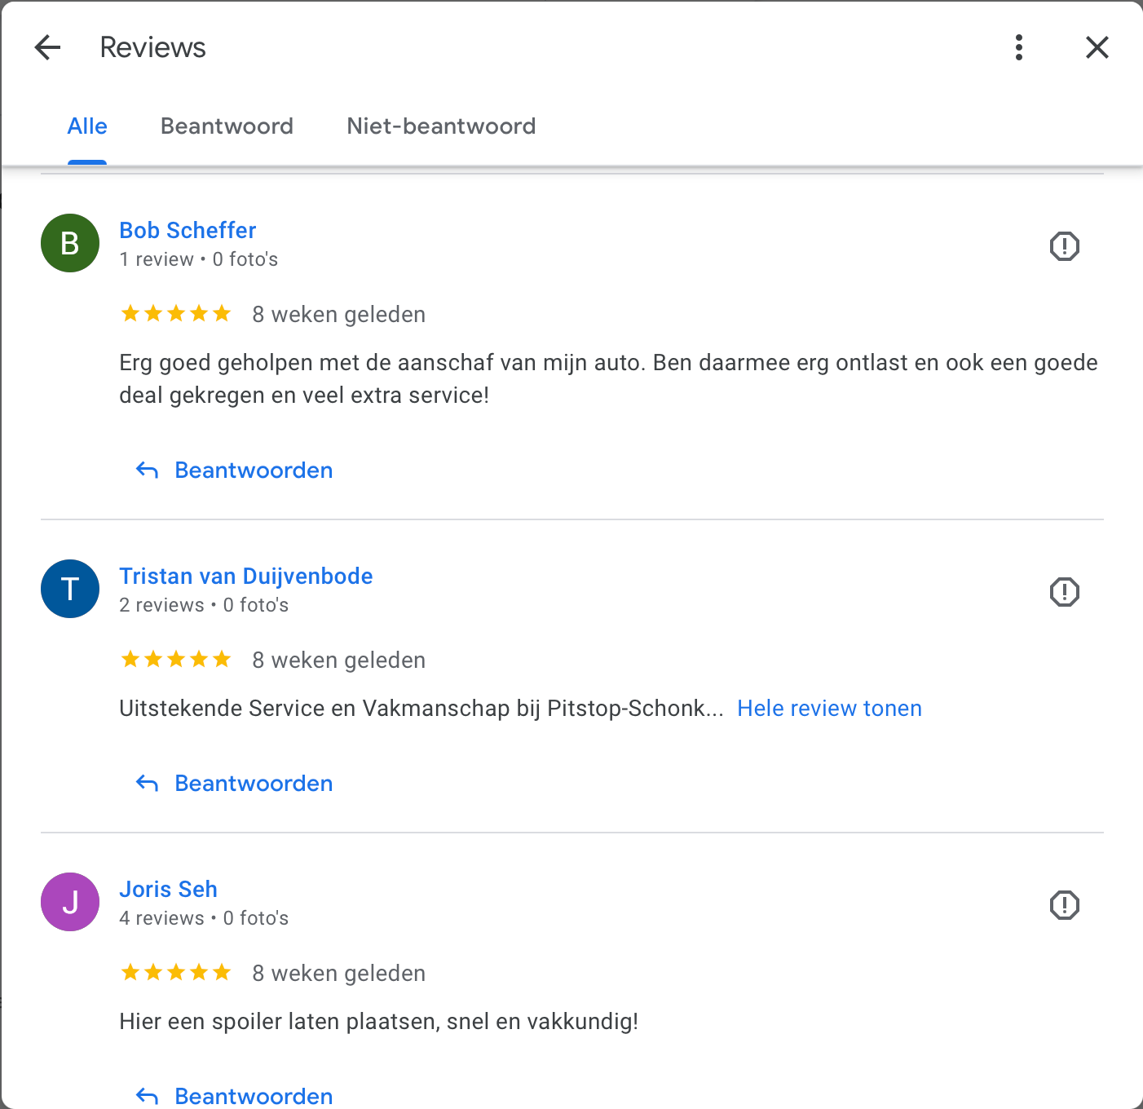Click Joris Seh's purple J avatar
Screen dimensions: 1143x1109
[70, 902]
